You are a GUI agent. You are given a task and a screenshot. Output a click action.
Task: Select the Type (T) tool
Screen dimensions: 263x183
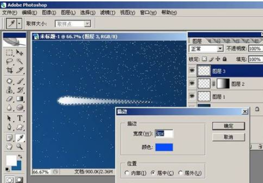(20, 118)
